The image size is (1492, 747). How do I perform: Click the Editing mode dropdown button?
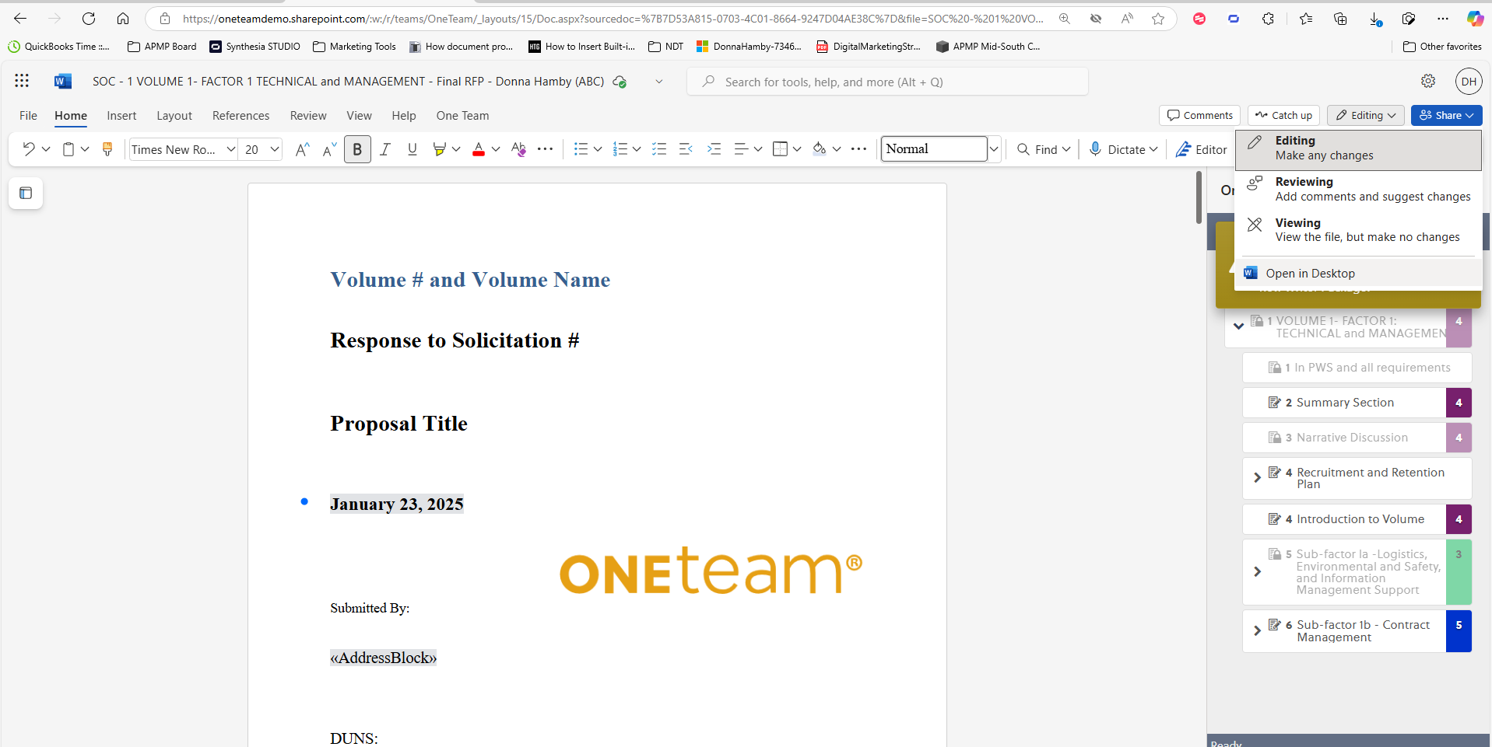coord(1366,115)
